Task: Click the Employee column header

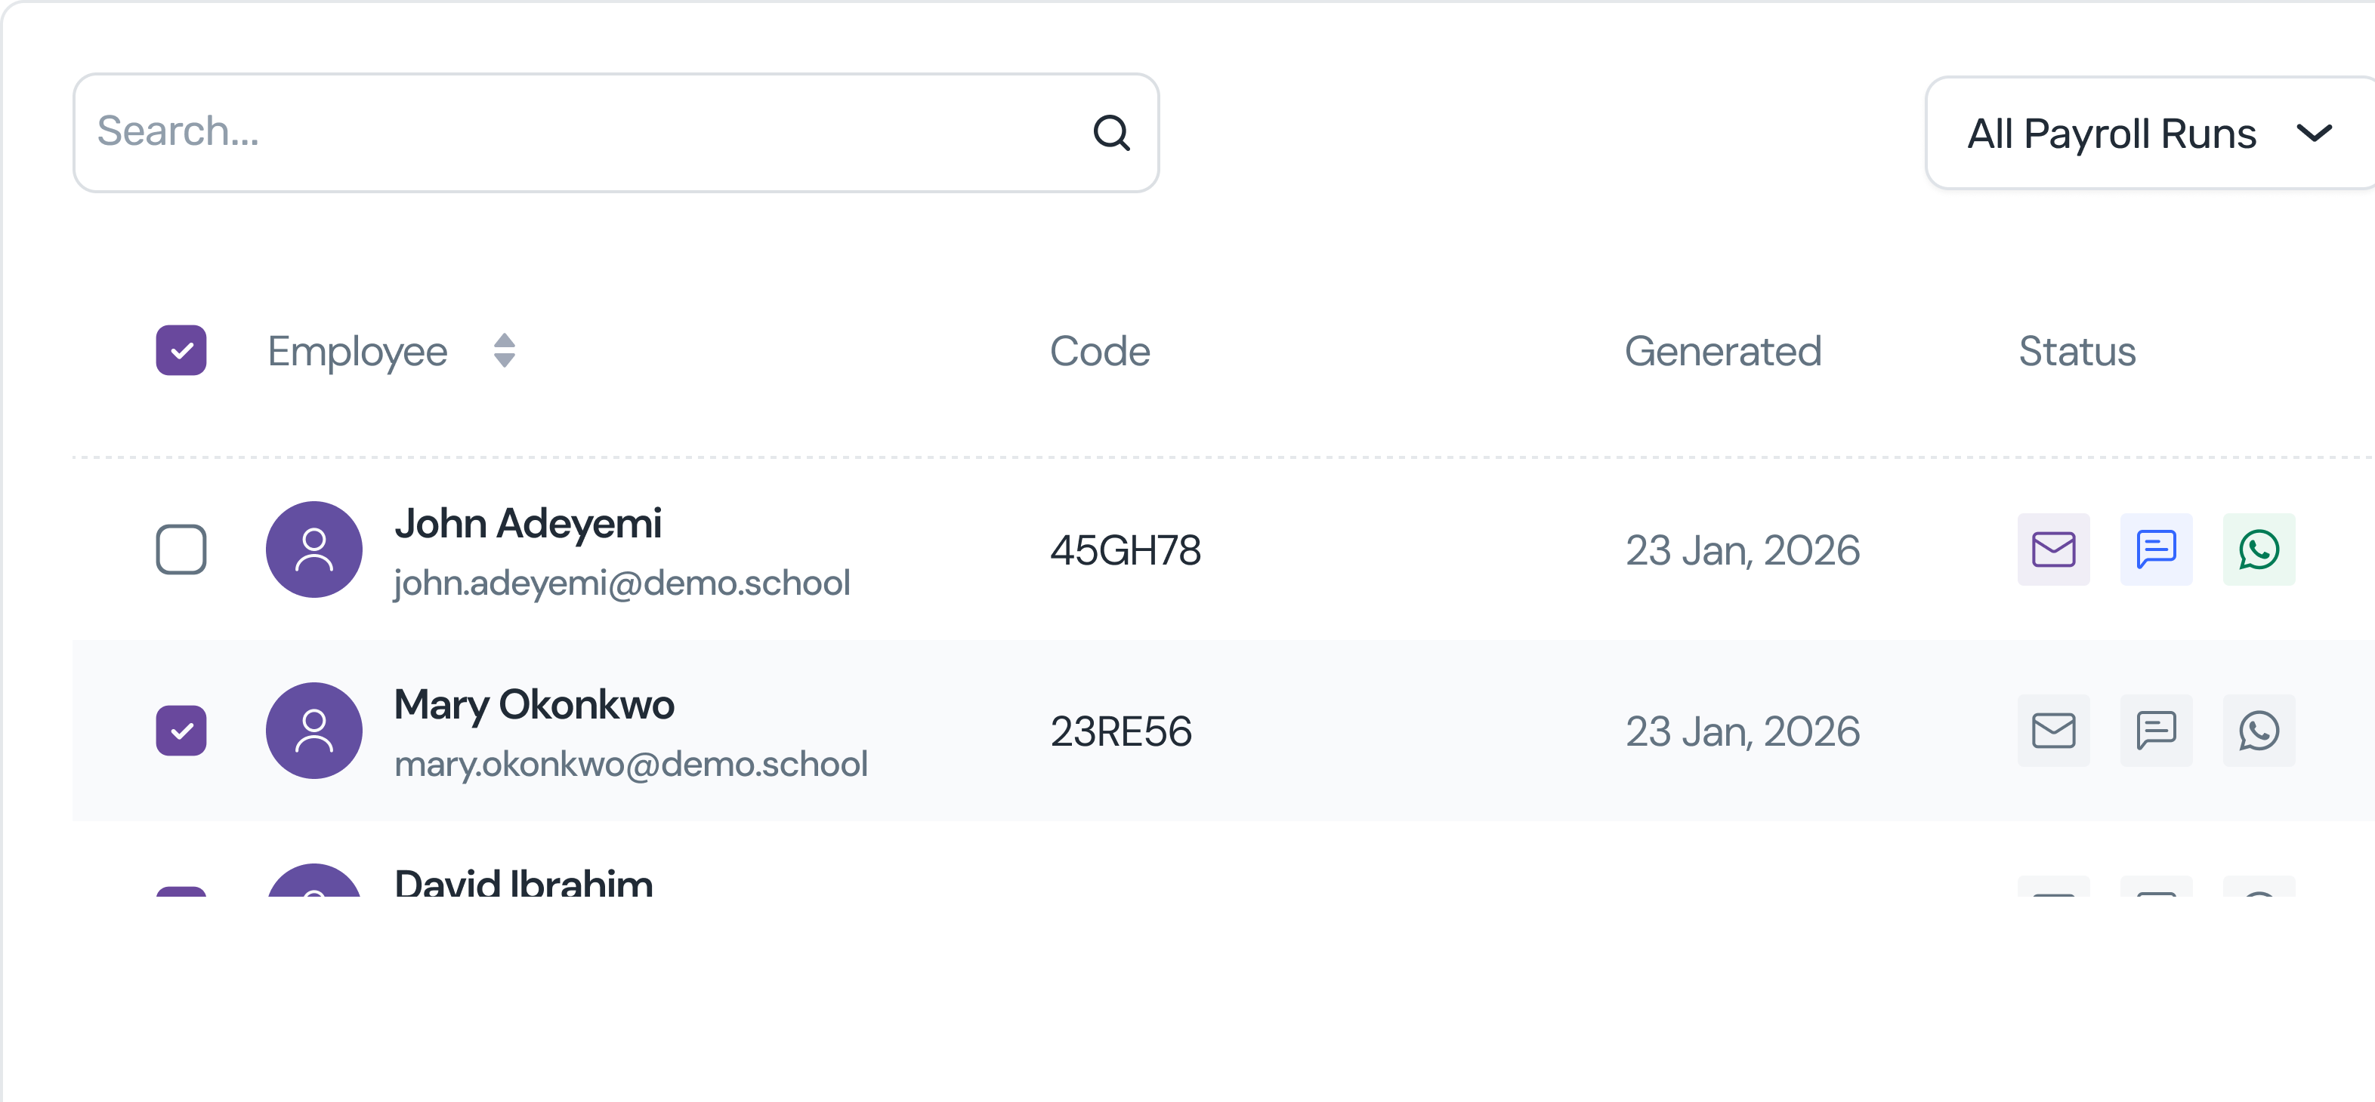Action: click(357, 351)
